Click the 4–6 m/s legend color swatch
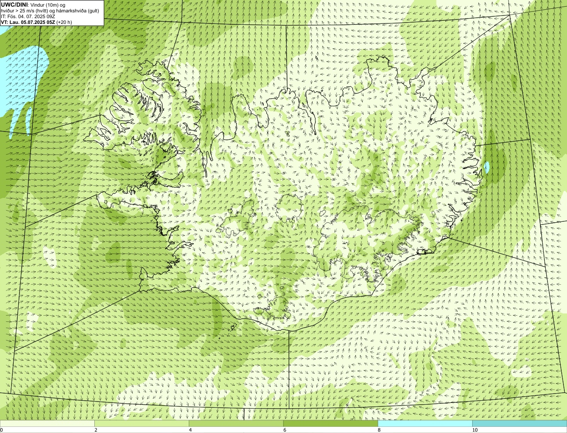 pos(236,424)
